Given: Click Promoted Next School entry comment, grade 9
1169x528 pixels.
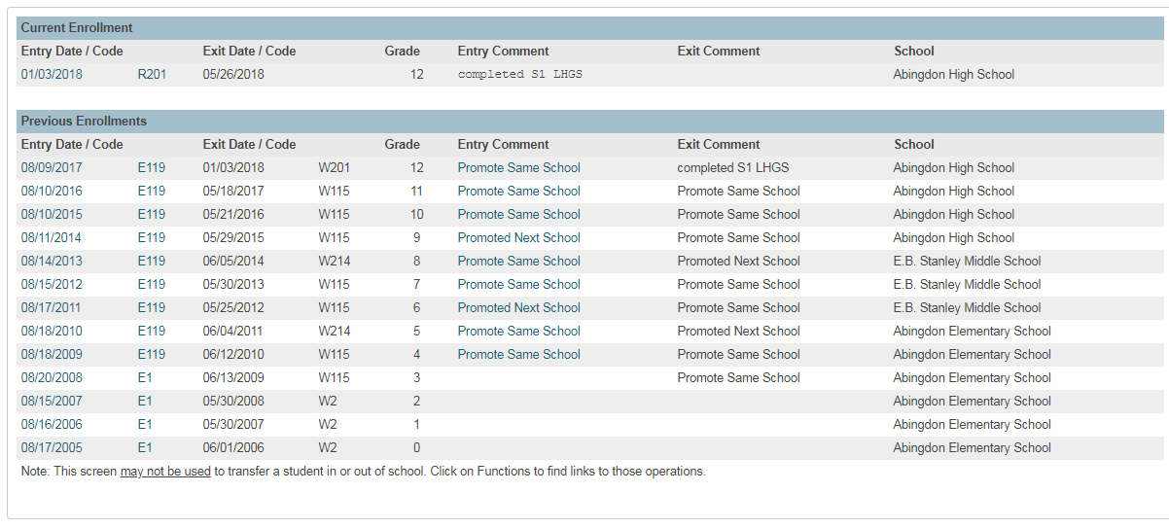Looking at the screenshot, I should (518, 237).
